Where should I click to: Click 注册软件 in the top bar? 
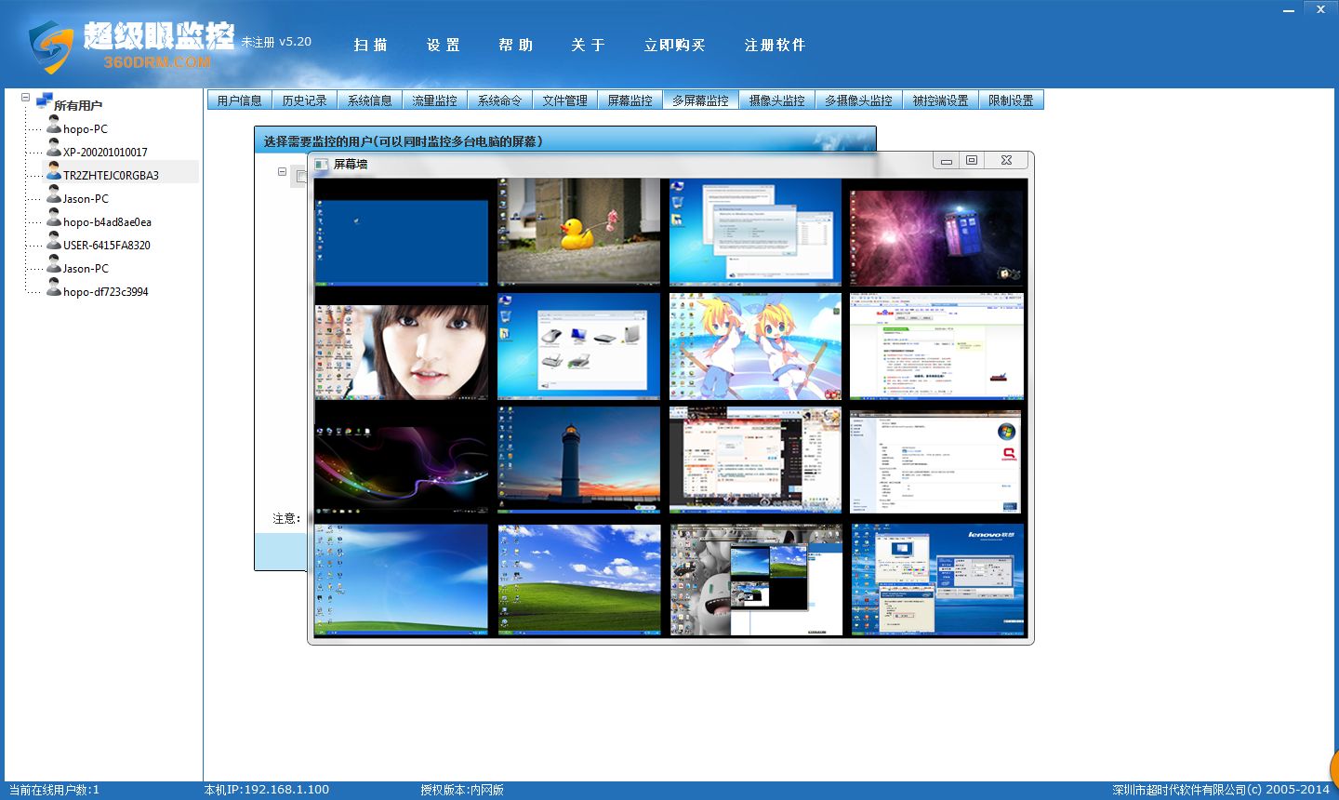tap(775, 45)
